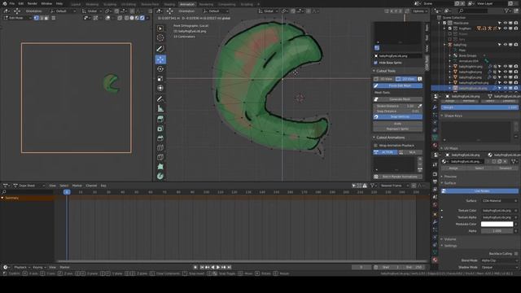Image resolution: width=521 pixels, height=293 pixels.
Task: Select the Move tool in the viewport toolbar
Action: click(x=160, y=59)
